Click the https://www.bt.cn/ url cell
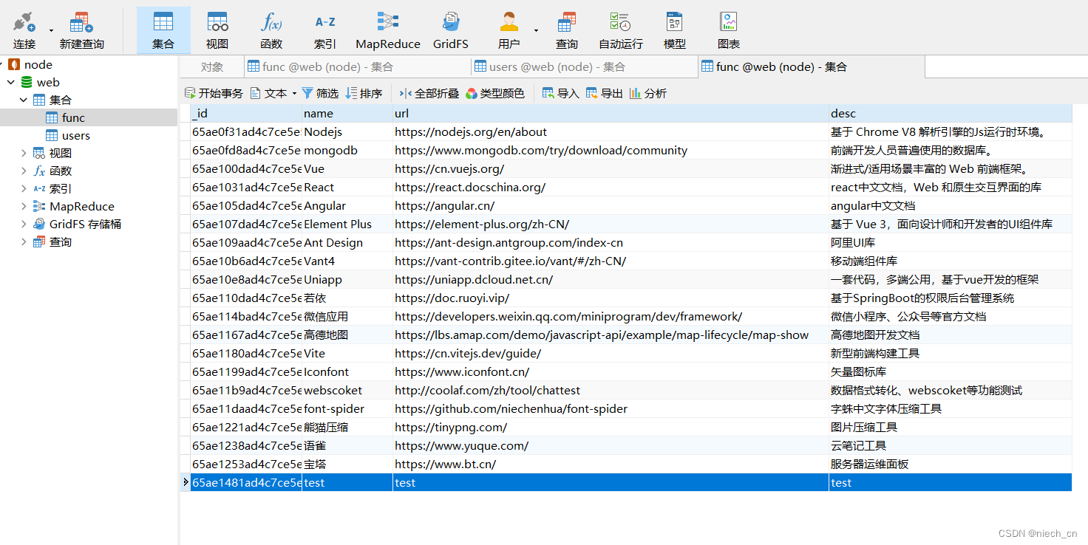Image resolution: width=1088 pixels, height=545 pixels. coord(611,465)
